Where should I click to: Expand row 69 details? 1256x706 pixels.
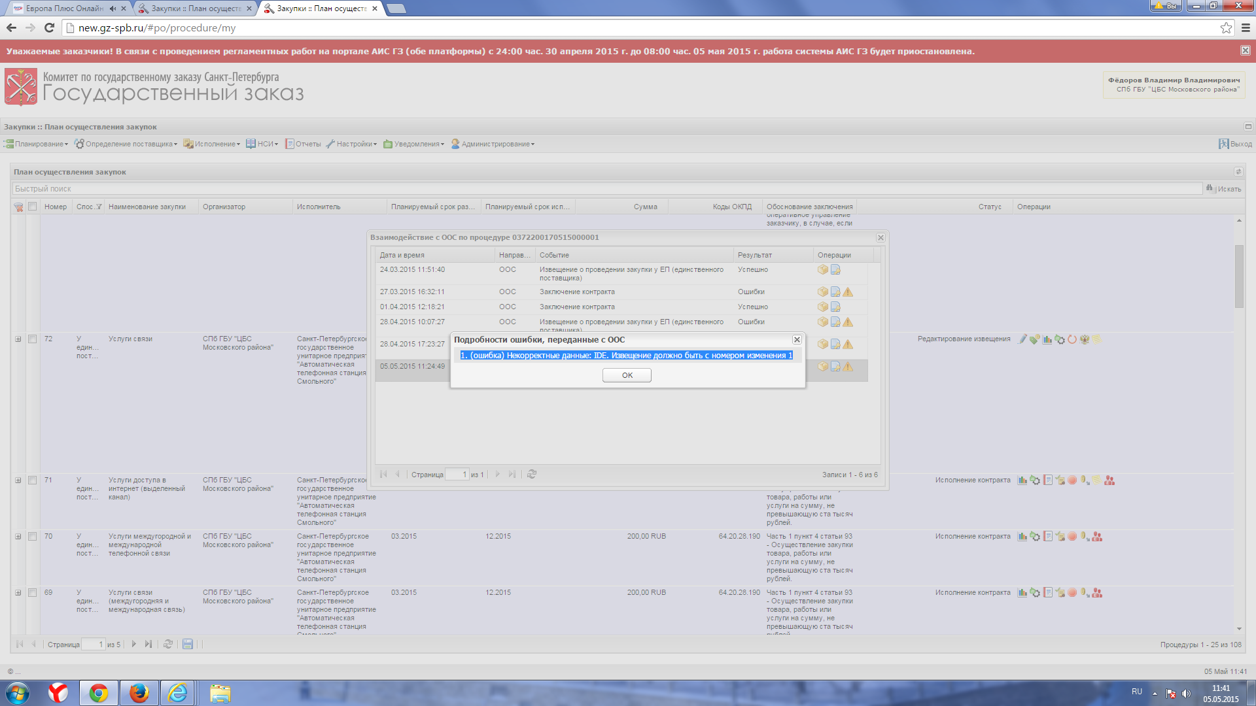click(18, 593)
